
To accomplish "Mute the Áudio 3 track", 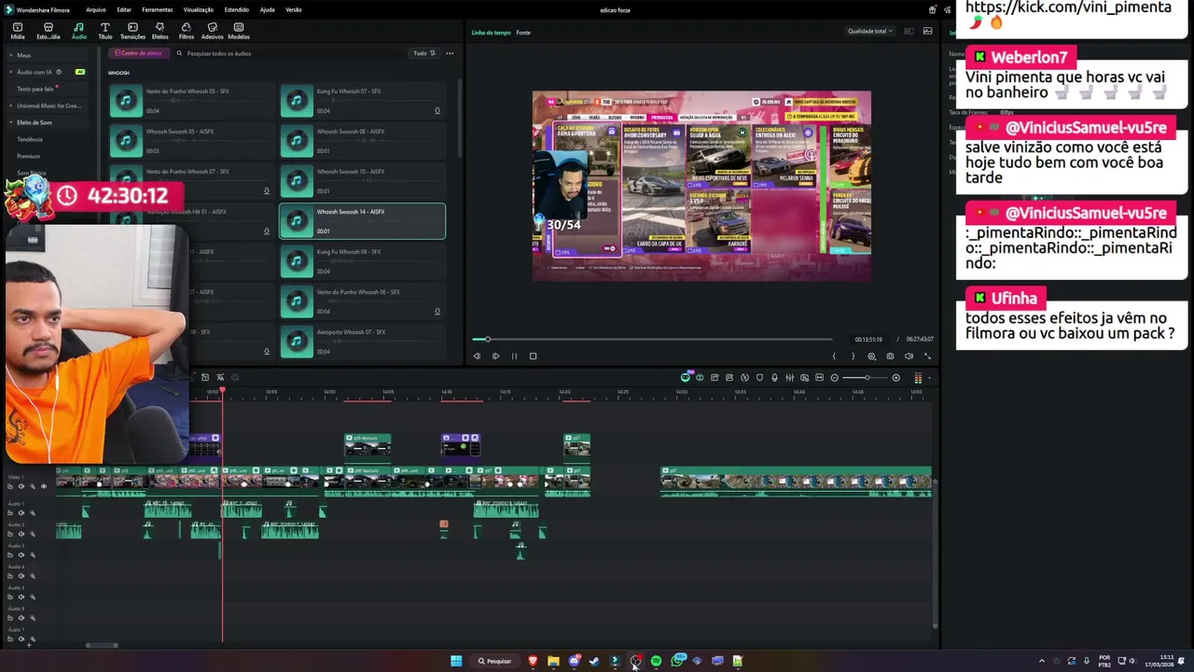I will [x=21, y=555].
